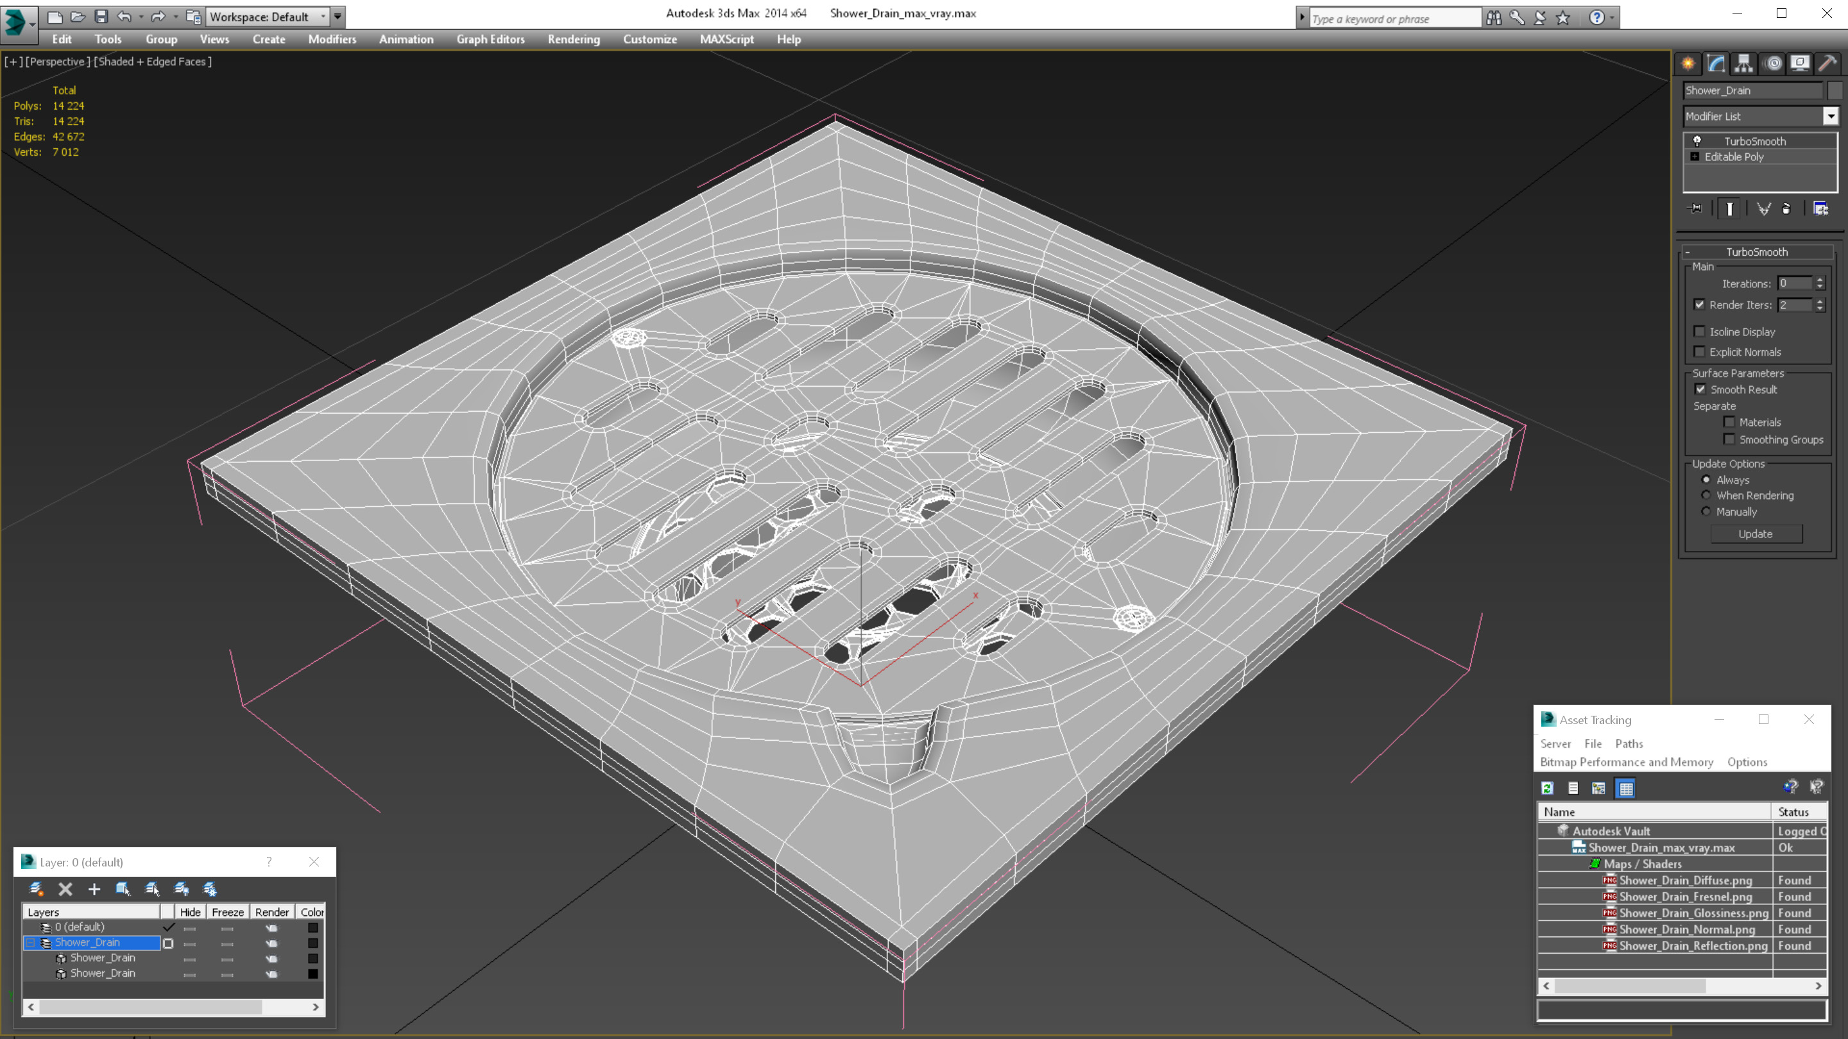Click Add Selected Objects plus icon
This screenshot has height=1039, width=1848.
[94, 889]
